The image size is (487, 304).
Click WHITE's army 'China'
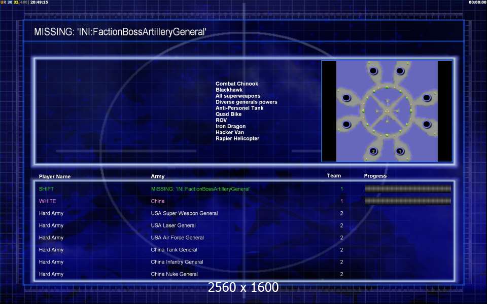click(x=157, y=201)
